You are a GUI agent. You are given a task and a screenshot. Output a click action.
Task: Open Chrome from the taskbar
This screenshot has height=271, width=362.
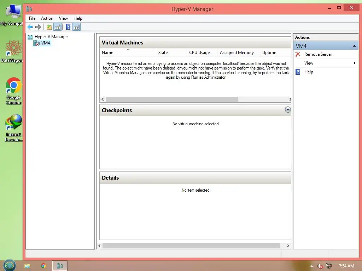pyautogui.click(x=43, y=266)
